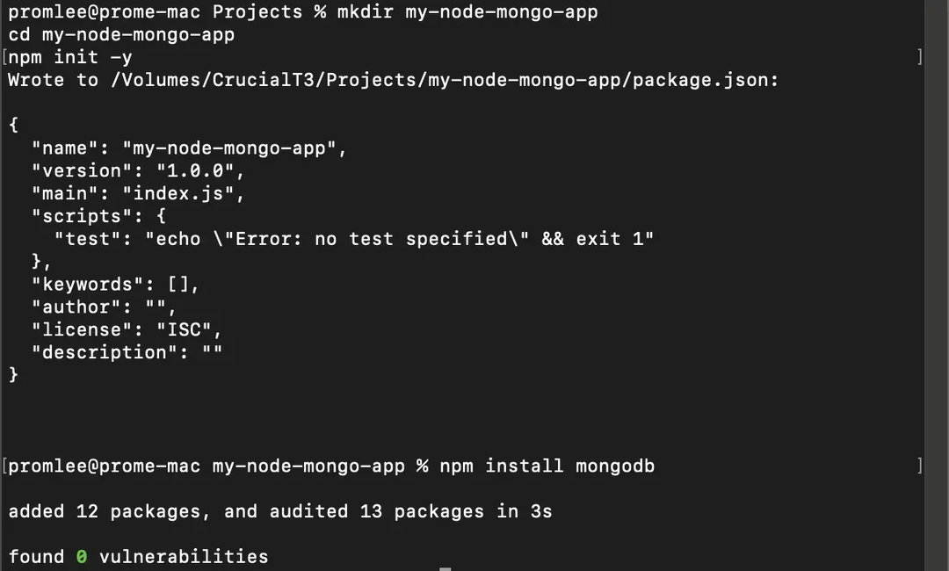Click the mkdir my-node-mongo-app command text
This screenshot has width=949, height=571.
[x=467, y=12]
